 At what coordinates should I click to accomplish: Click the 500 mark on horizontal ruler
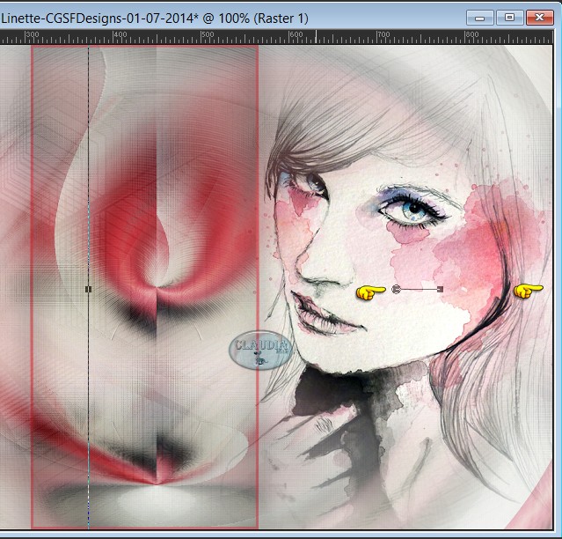208,34
